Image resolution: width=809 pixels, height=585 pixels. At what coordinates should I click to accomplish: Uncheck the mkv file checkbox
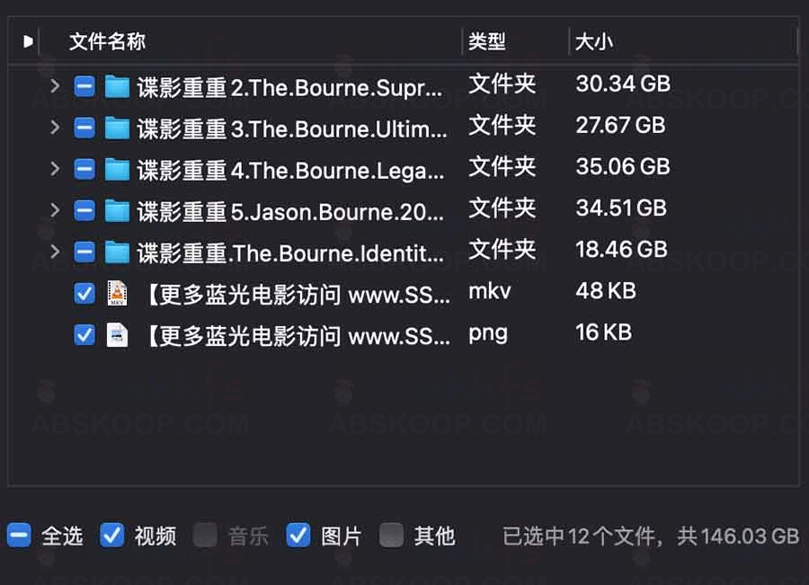pyautogui.click(x=84, y=294)
